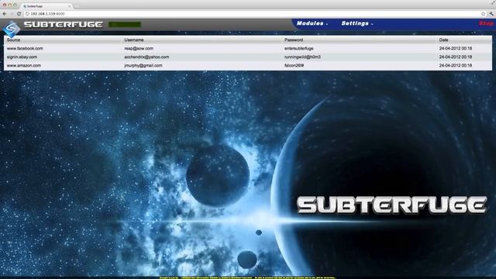The height and width of the screenshot is (279, 496).
Task: Click the red Stop button
Action: (486, 23)
